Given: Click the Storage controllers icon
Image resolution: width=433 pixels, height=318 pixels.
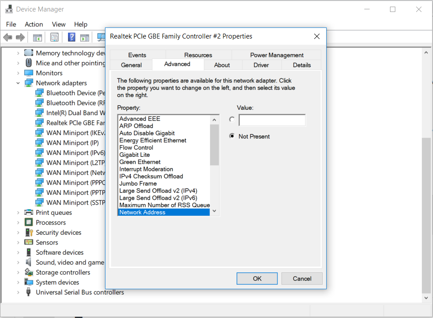Looking at the screenshot, I should coord(29,272).
